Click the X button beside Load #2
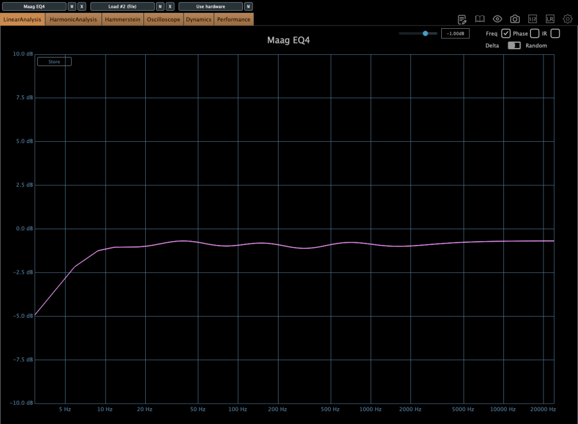Screen dimensions: 578x424 [170, 7]
